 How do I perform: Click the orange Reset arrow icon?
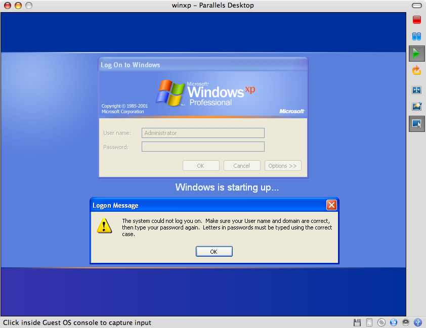(x=416, y=70)
